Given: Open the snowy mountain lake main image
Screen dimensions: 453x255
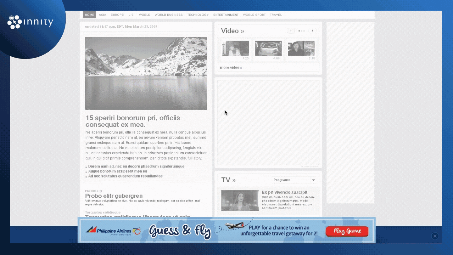Looking at the screenshot, I should 146,73.
